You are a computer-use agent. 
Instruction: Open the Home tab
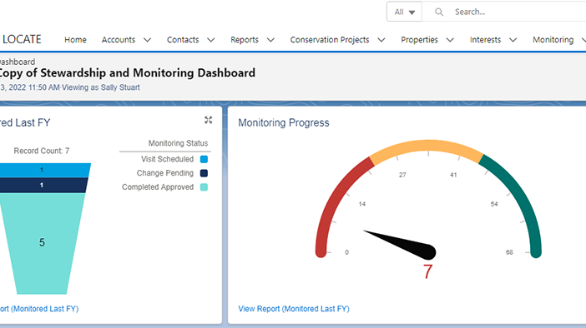coord(75,39)
